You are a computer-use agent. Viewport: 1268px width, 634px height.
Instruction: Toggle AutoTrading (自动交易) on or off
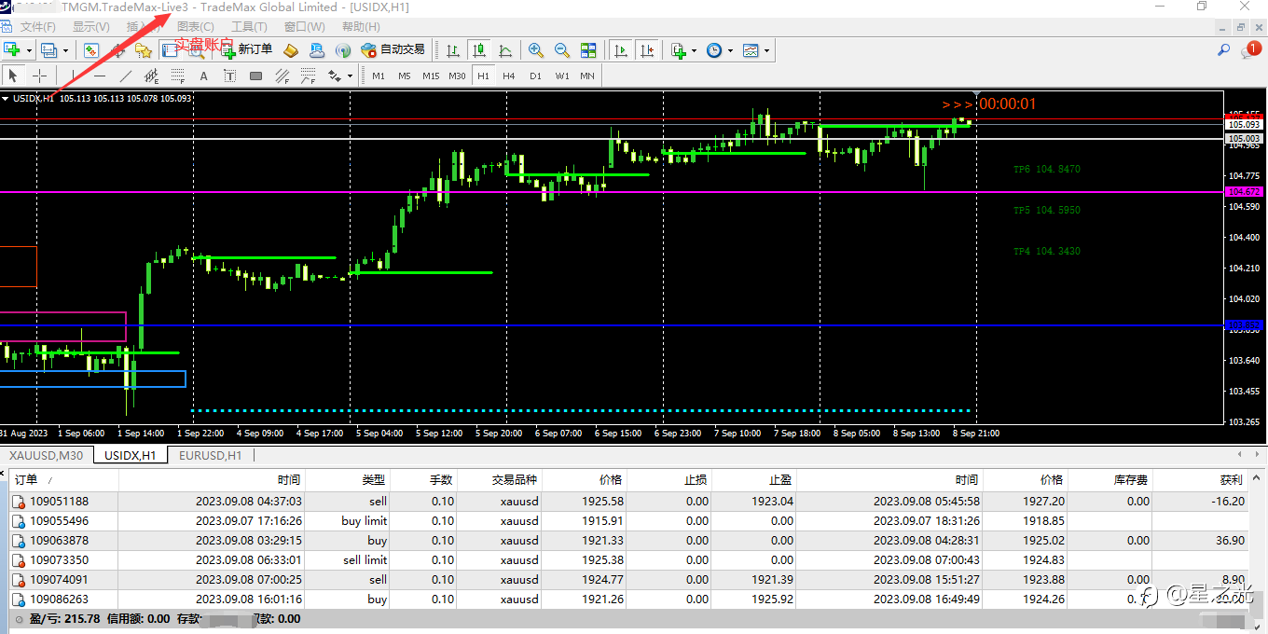click(x=393, y=50)
